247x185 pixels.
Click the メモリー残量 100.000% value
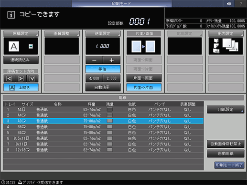pyautogui.click(x=237, y=21)
